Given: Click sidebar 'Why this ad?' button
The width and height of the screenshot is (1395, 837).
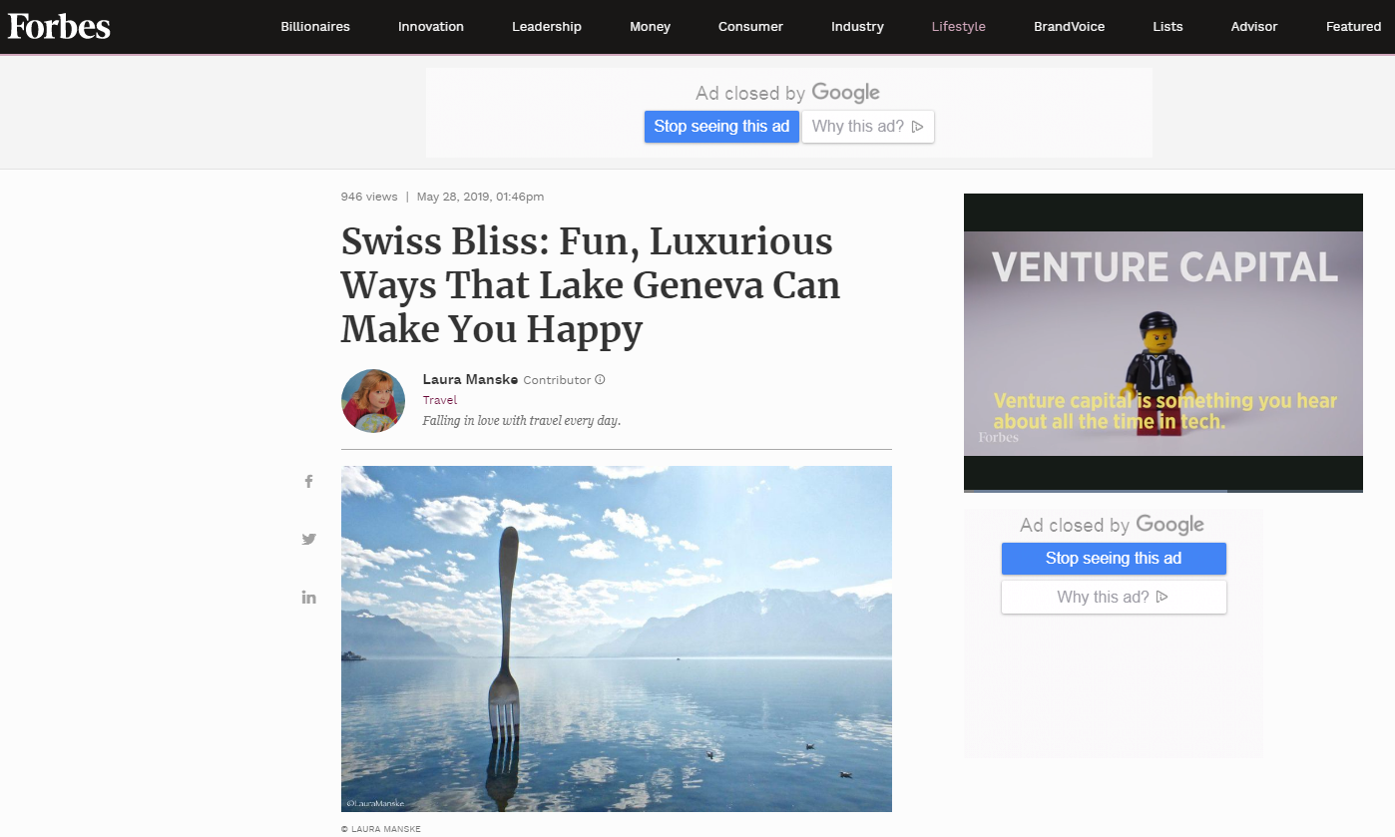Looking at the screenshot, I should 1114,598.
